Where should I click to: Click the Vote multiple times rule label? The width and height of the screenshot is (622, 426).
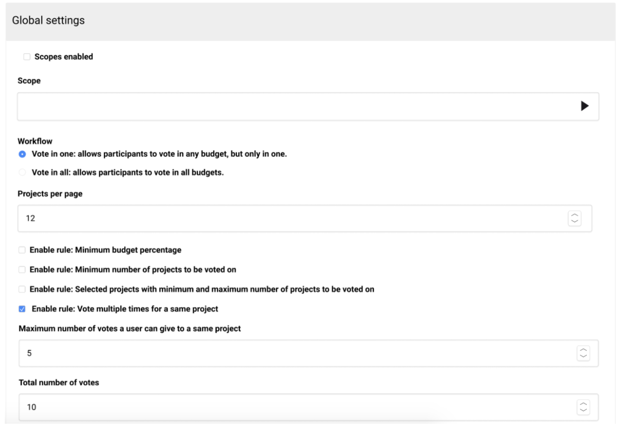pyautogui.click(x=125, y=309)
